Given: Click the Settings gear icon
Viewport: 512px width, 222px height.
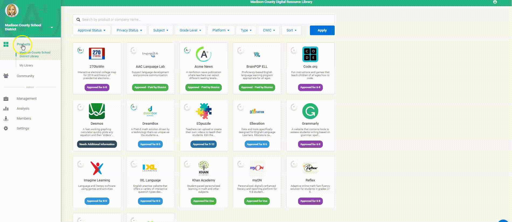Looking at the screenshot, I should pos(6,128).
